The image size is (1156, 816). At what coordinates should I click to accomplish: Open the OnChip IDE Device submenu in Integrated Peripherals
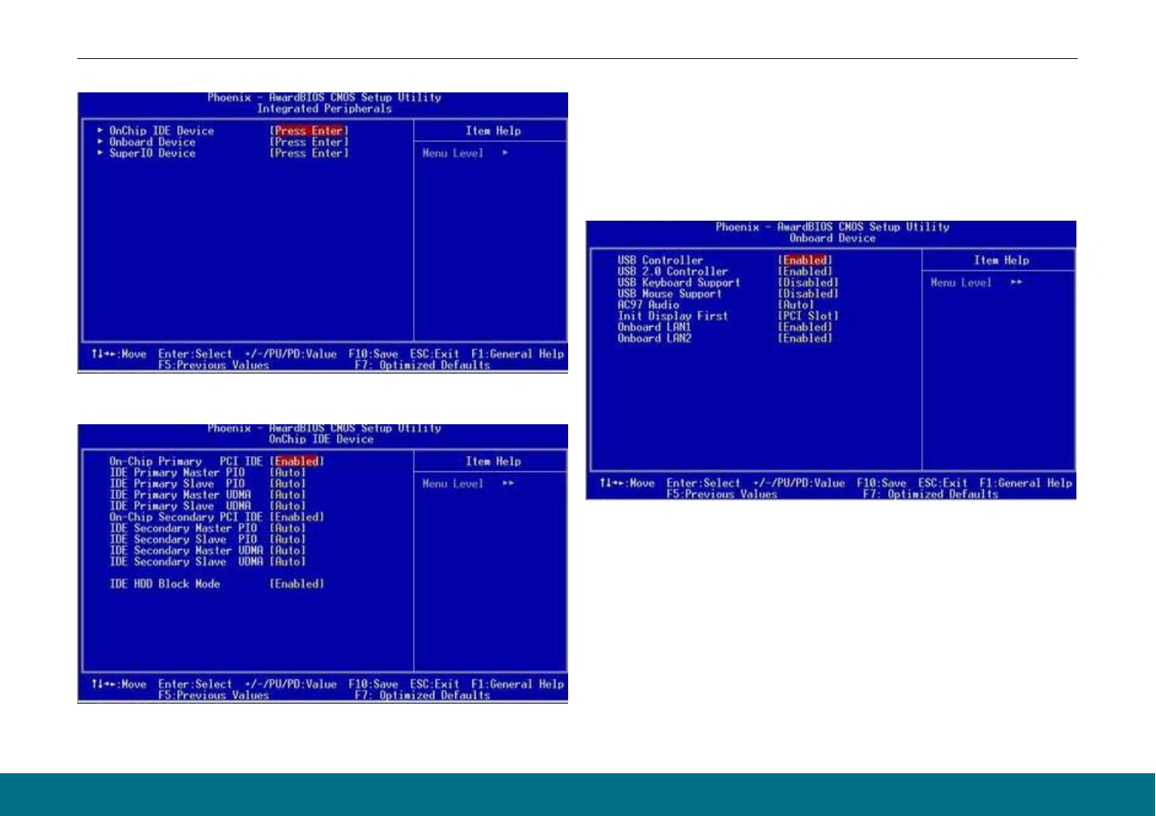click(161, 131)
